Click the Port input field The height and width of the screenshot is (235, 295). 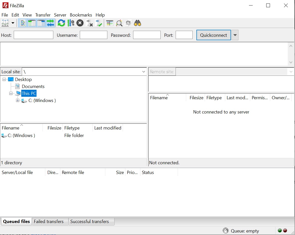pyautogui.click(x=184, y=35)
